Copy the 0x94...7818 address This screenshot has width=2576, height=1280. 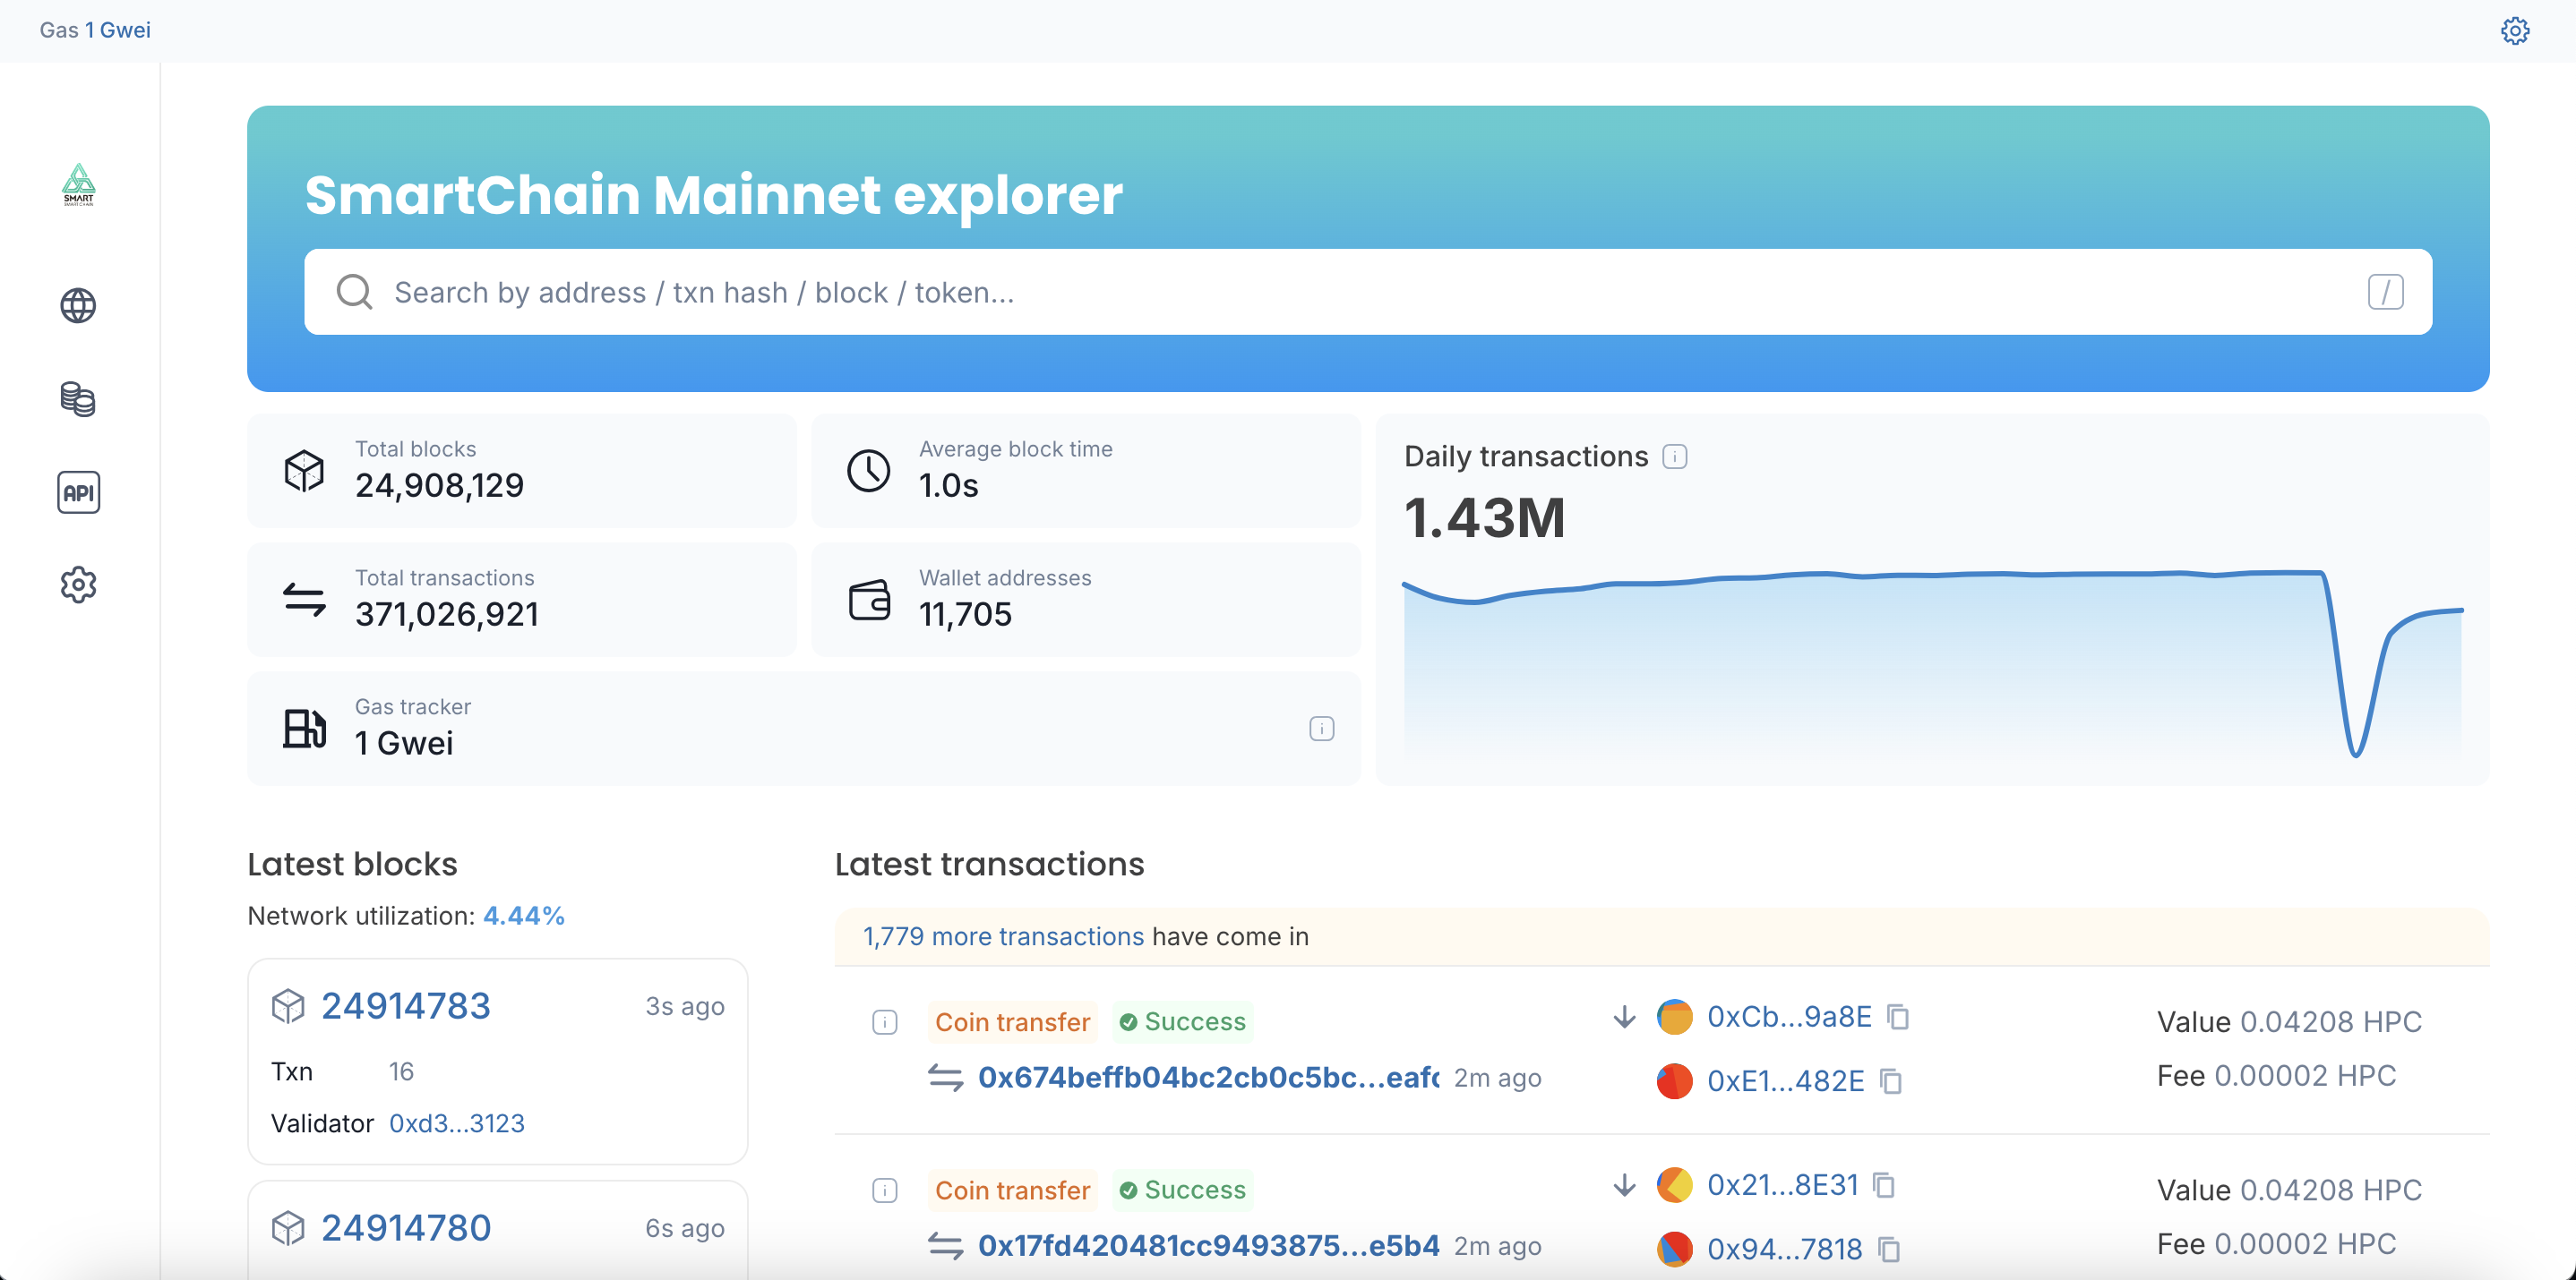click(x=1889, y=1249)
